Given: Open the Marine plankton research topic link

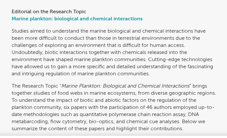Looking at the screenshot, I should 77,19.
